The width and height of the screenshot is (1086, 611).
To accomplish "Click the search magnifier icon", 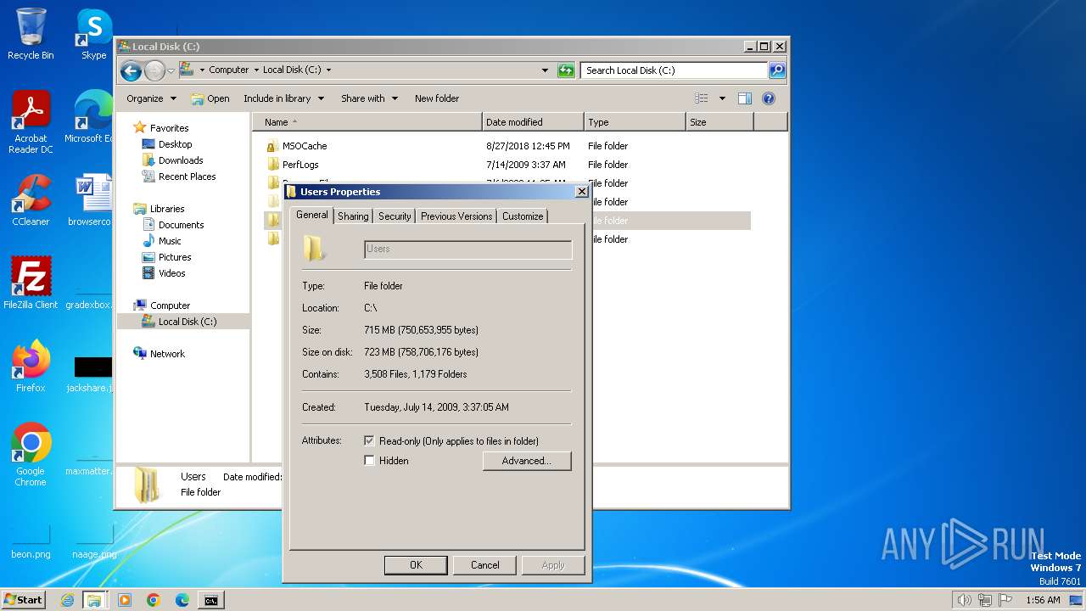I will pyautogui.click(x=776, y=70).
